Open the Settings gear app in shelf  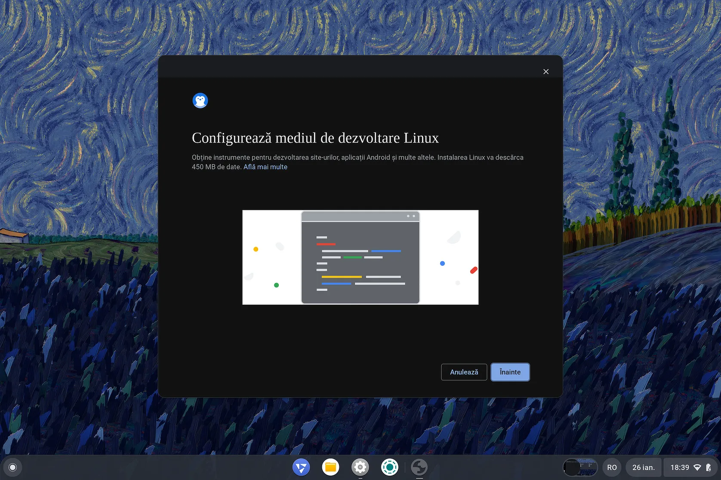[x=360, y=467]
